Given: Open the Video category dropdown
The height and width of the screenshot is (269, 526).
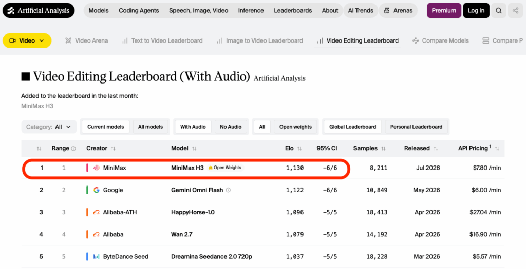Looking at the screenshot, I should [x=27, y=40].
